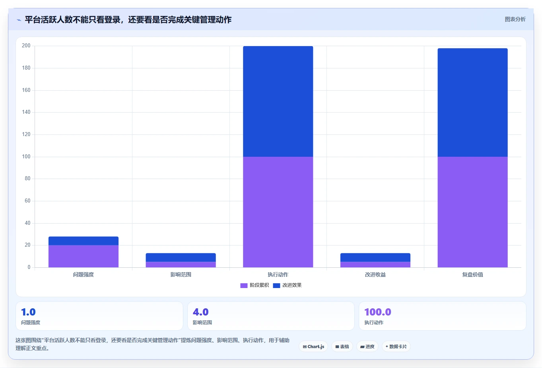Click the y-axis value 200
This screenshot has height=368, width=542.
(x=26, y=46)
